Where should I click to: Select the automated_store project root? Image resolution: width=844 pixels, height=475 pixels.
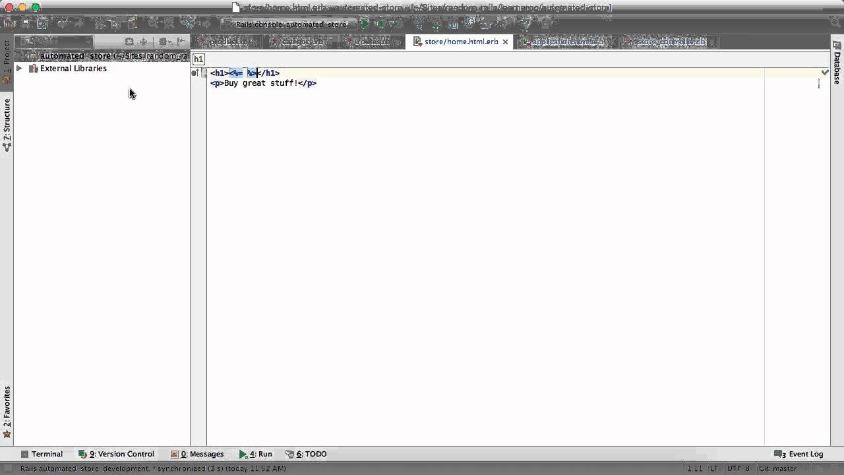tap(102, 56)
